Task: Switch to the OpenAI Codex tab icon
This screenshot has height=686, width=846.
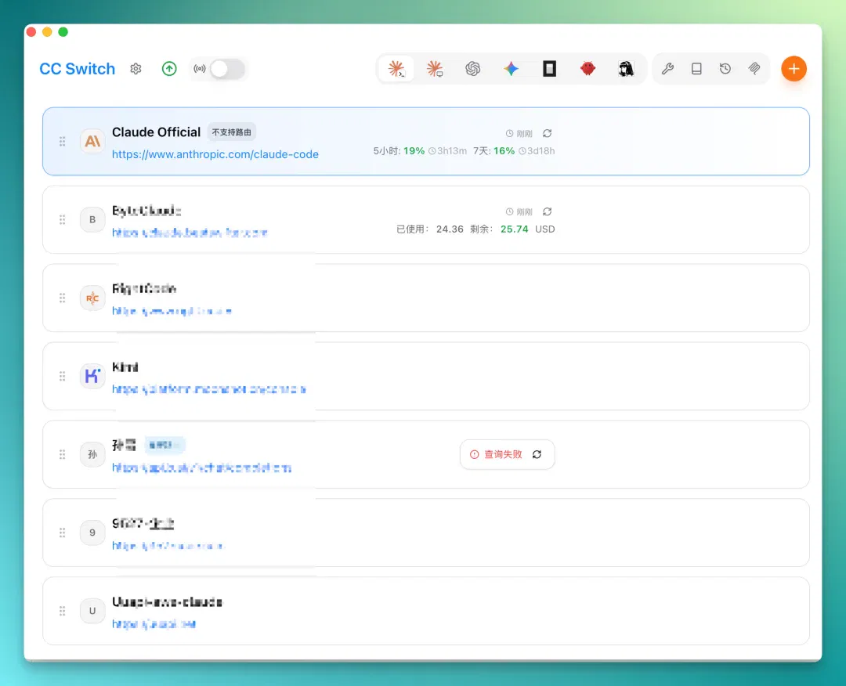Action: [x=473, y=69]
